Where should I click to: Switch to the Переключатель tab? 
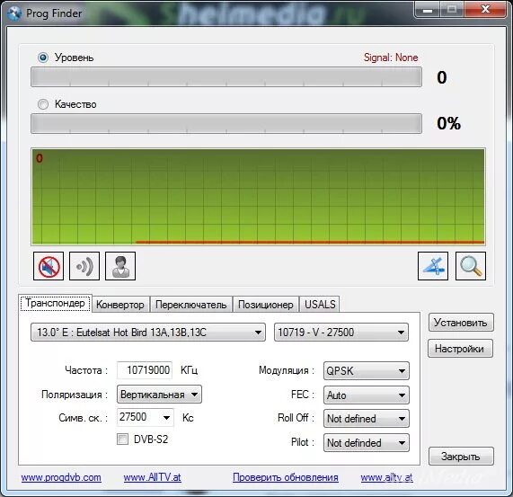coord(191,305)
